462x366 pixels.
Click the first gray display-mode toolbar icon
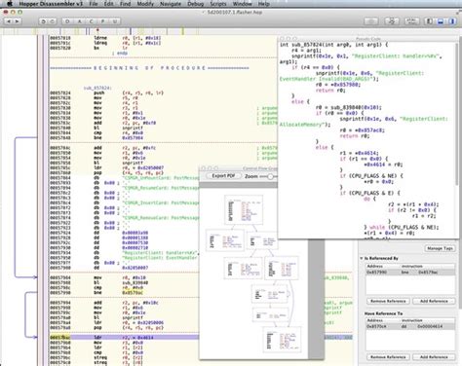click(371, 21)
